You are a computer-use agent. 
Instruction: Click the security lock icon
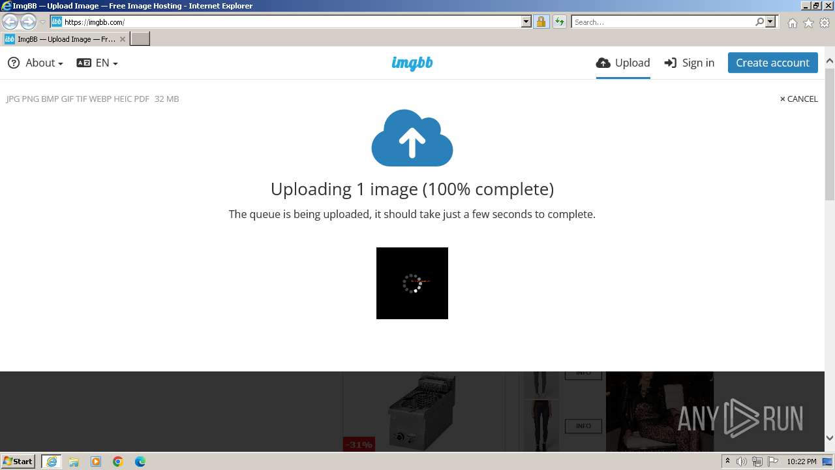tap(541, 22)
